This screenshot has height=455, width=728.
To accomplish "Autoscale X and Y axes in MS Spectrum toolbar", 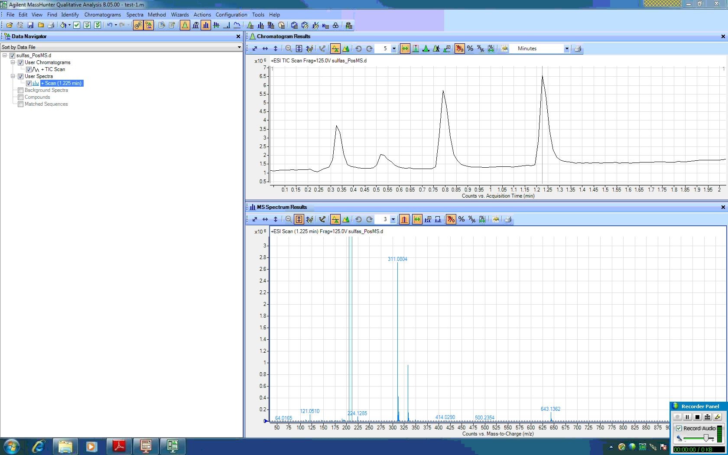I will (255, 219).
